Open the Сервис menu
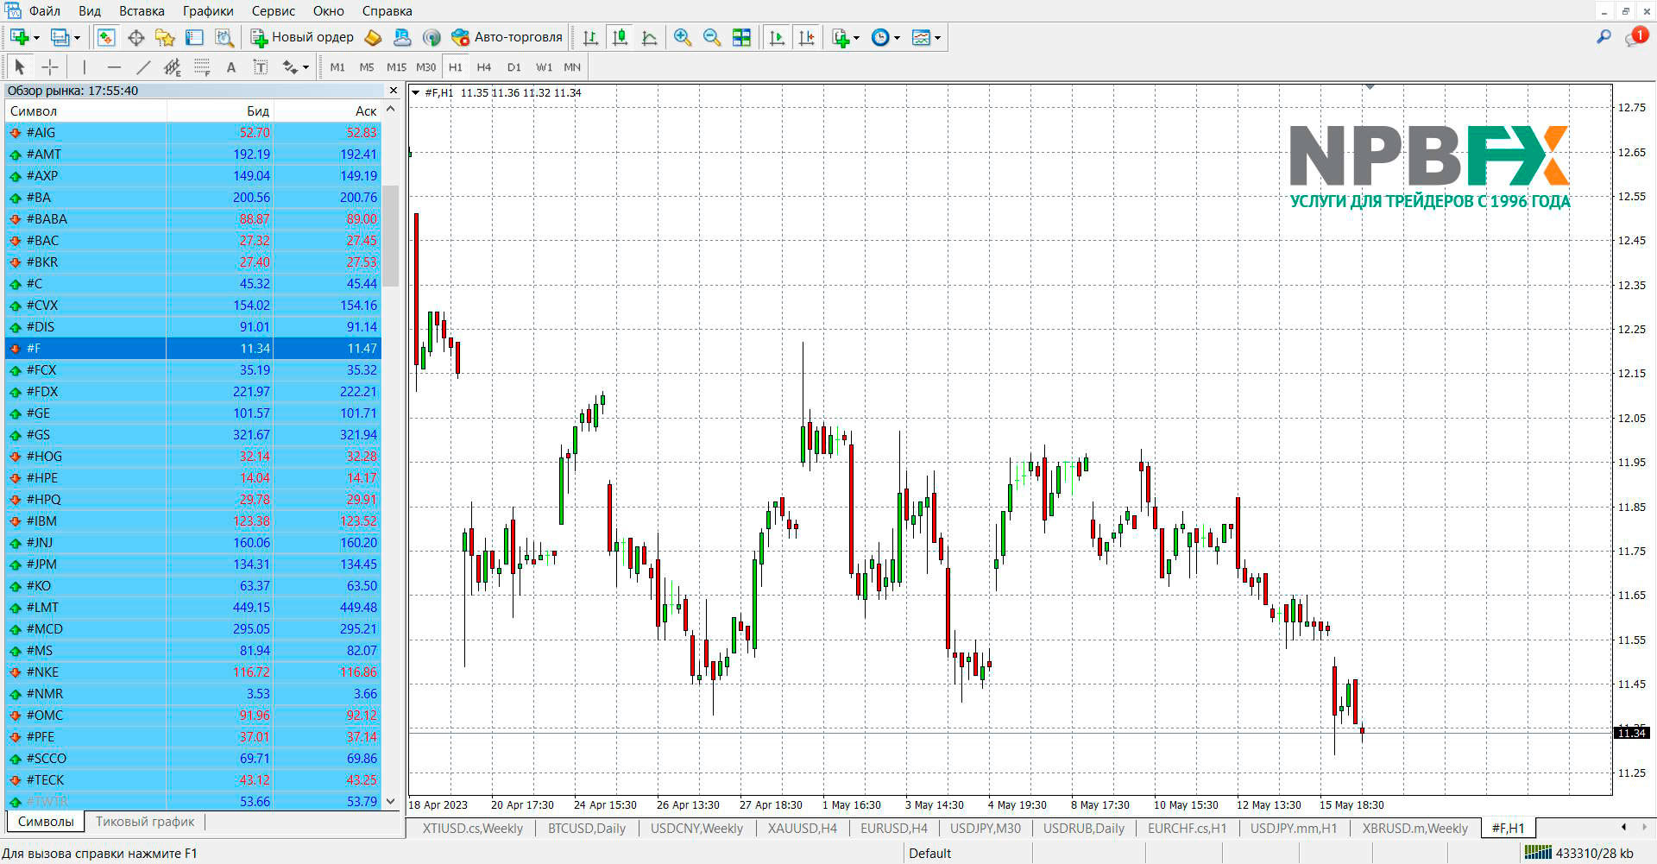This screenshot has width=1657, height=864. [x=273, y=11]
